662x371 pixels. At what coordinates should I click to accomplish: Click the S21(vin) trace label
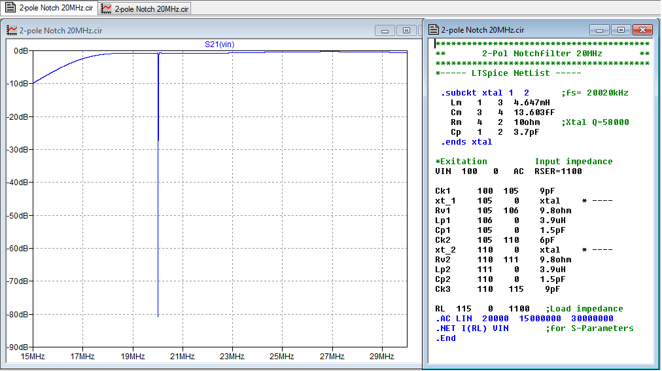click(x=220, y=44)
